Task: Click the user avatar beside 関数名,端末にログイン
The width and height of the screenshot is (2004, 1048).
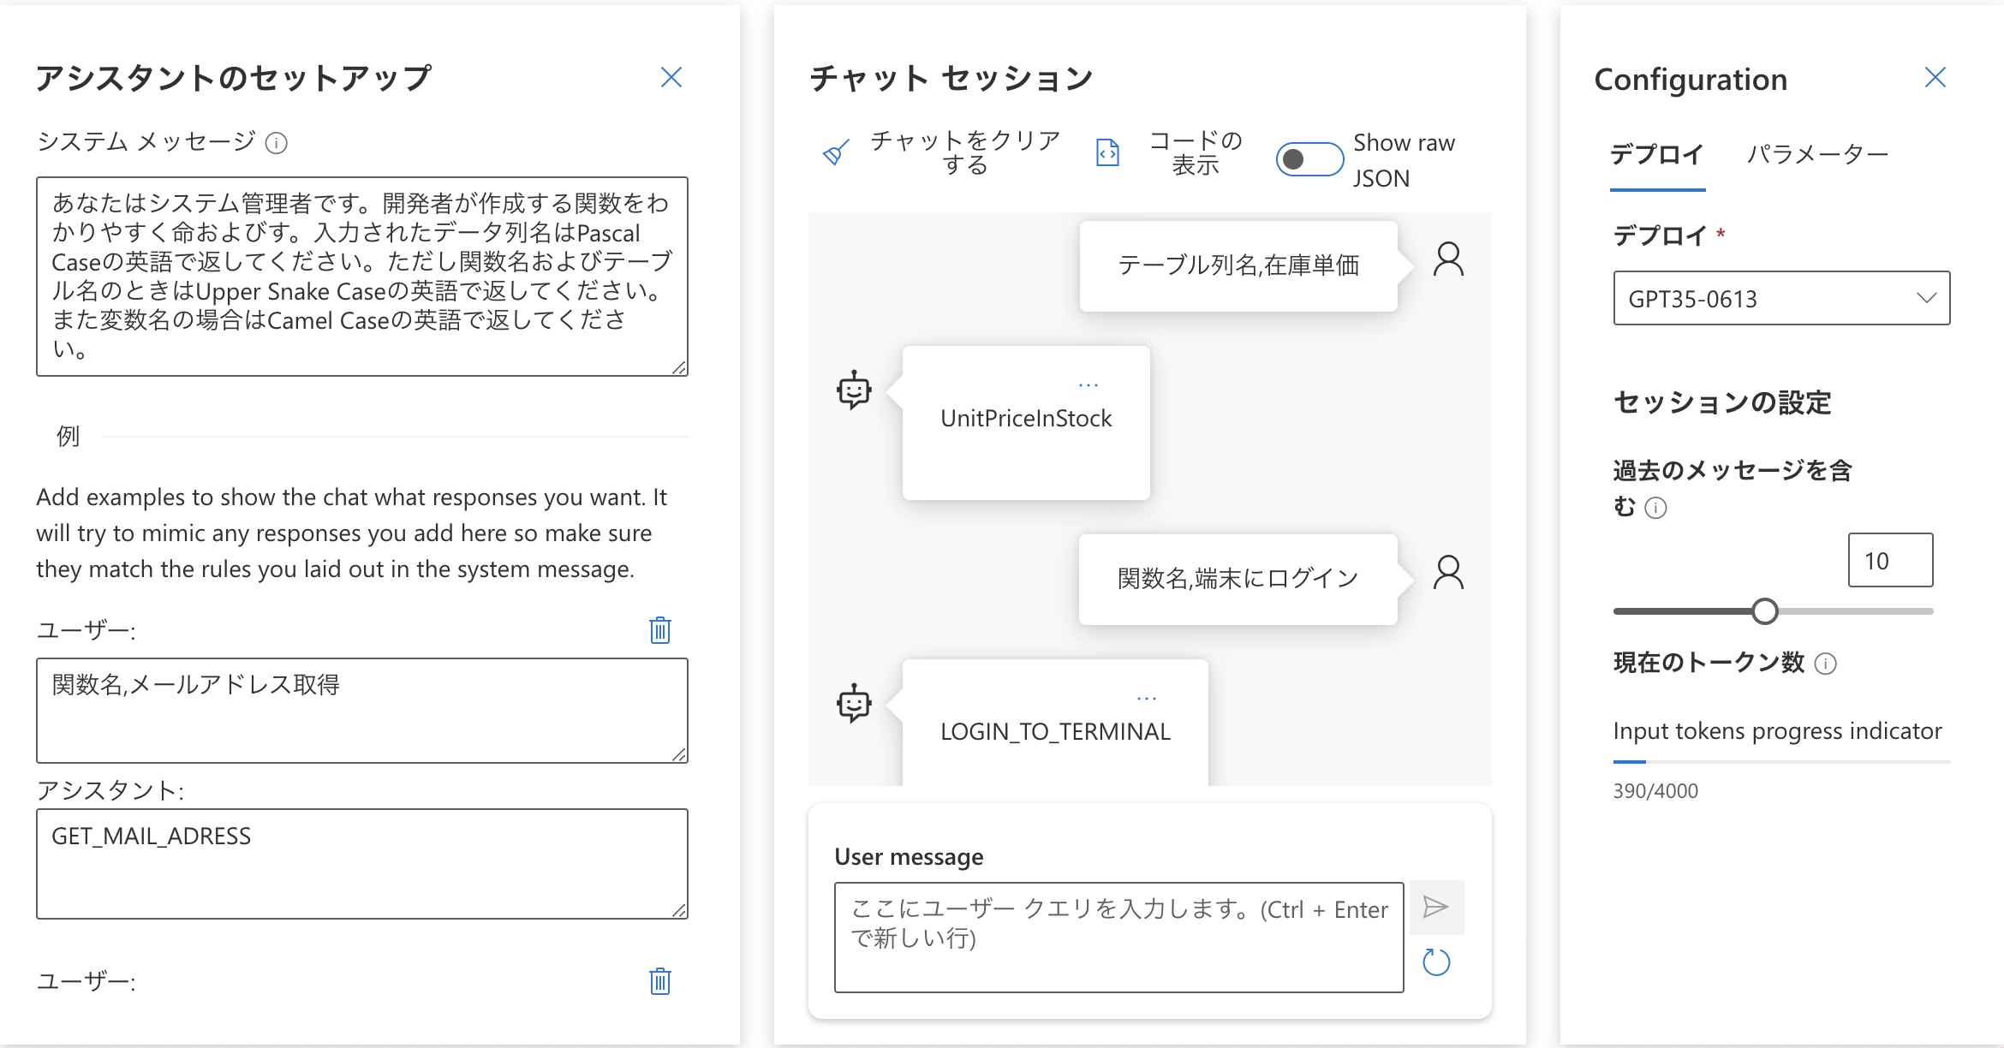Action: tap(1448, 573)
